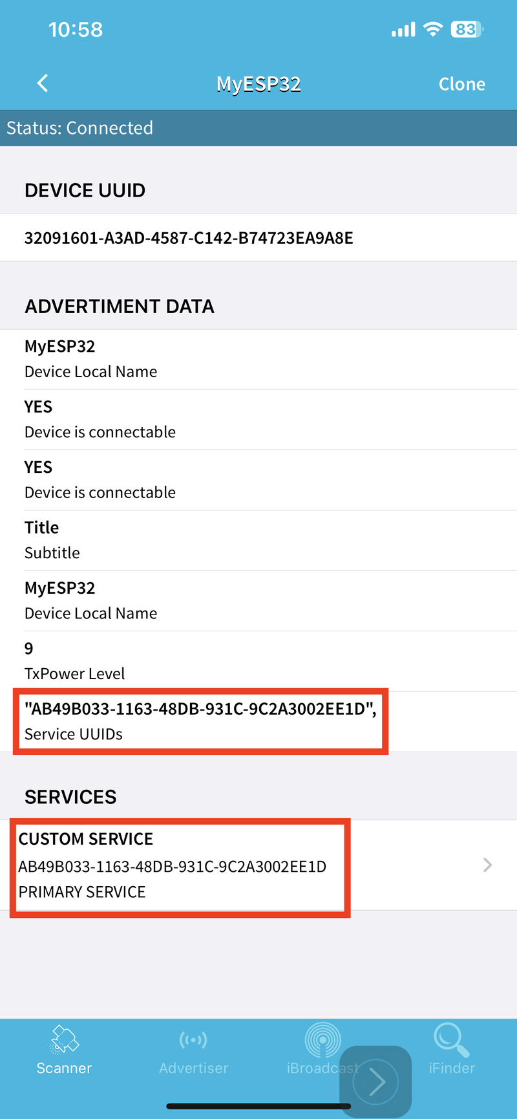Select the Device UUID value row

[189, 237]
